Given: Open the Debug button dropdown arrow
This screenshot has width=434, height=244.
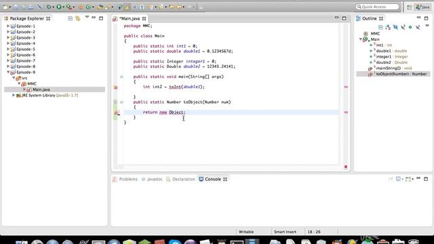Looking at the screenshot, I should [54, 7].
